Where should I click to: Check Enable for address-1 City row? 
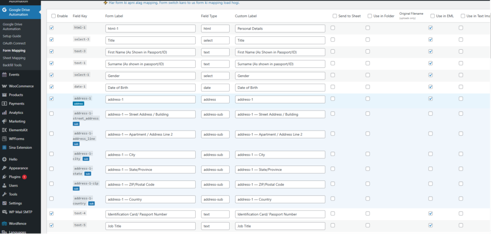[x=52, y=154]
